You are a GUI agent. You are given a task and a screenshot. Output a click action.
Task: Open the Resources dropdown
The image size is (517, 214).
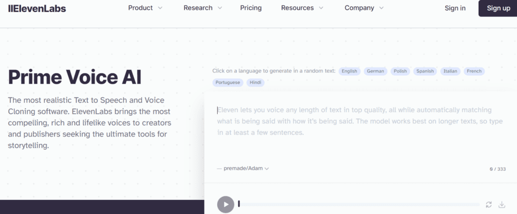click(x=302, y=8)
